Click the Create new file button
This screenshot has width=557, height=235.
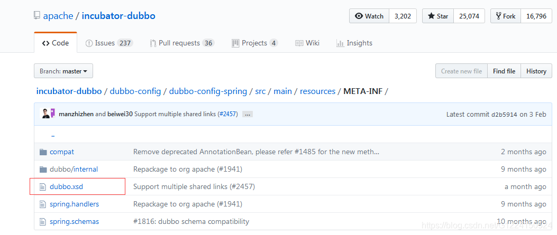pyautogui.click(x=461, y=71)
